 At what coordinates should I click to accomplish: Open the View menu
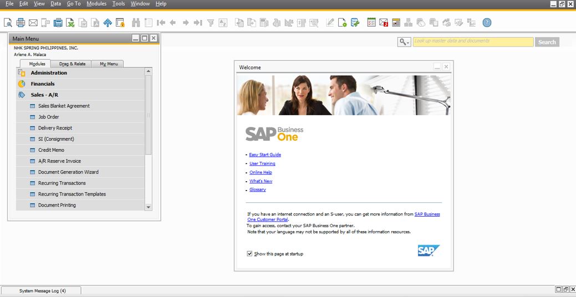pyautogui.click(x=39, y=4)
